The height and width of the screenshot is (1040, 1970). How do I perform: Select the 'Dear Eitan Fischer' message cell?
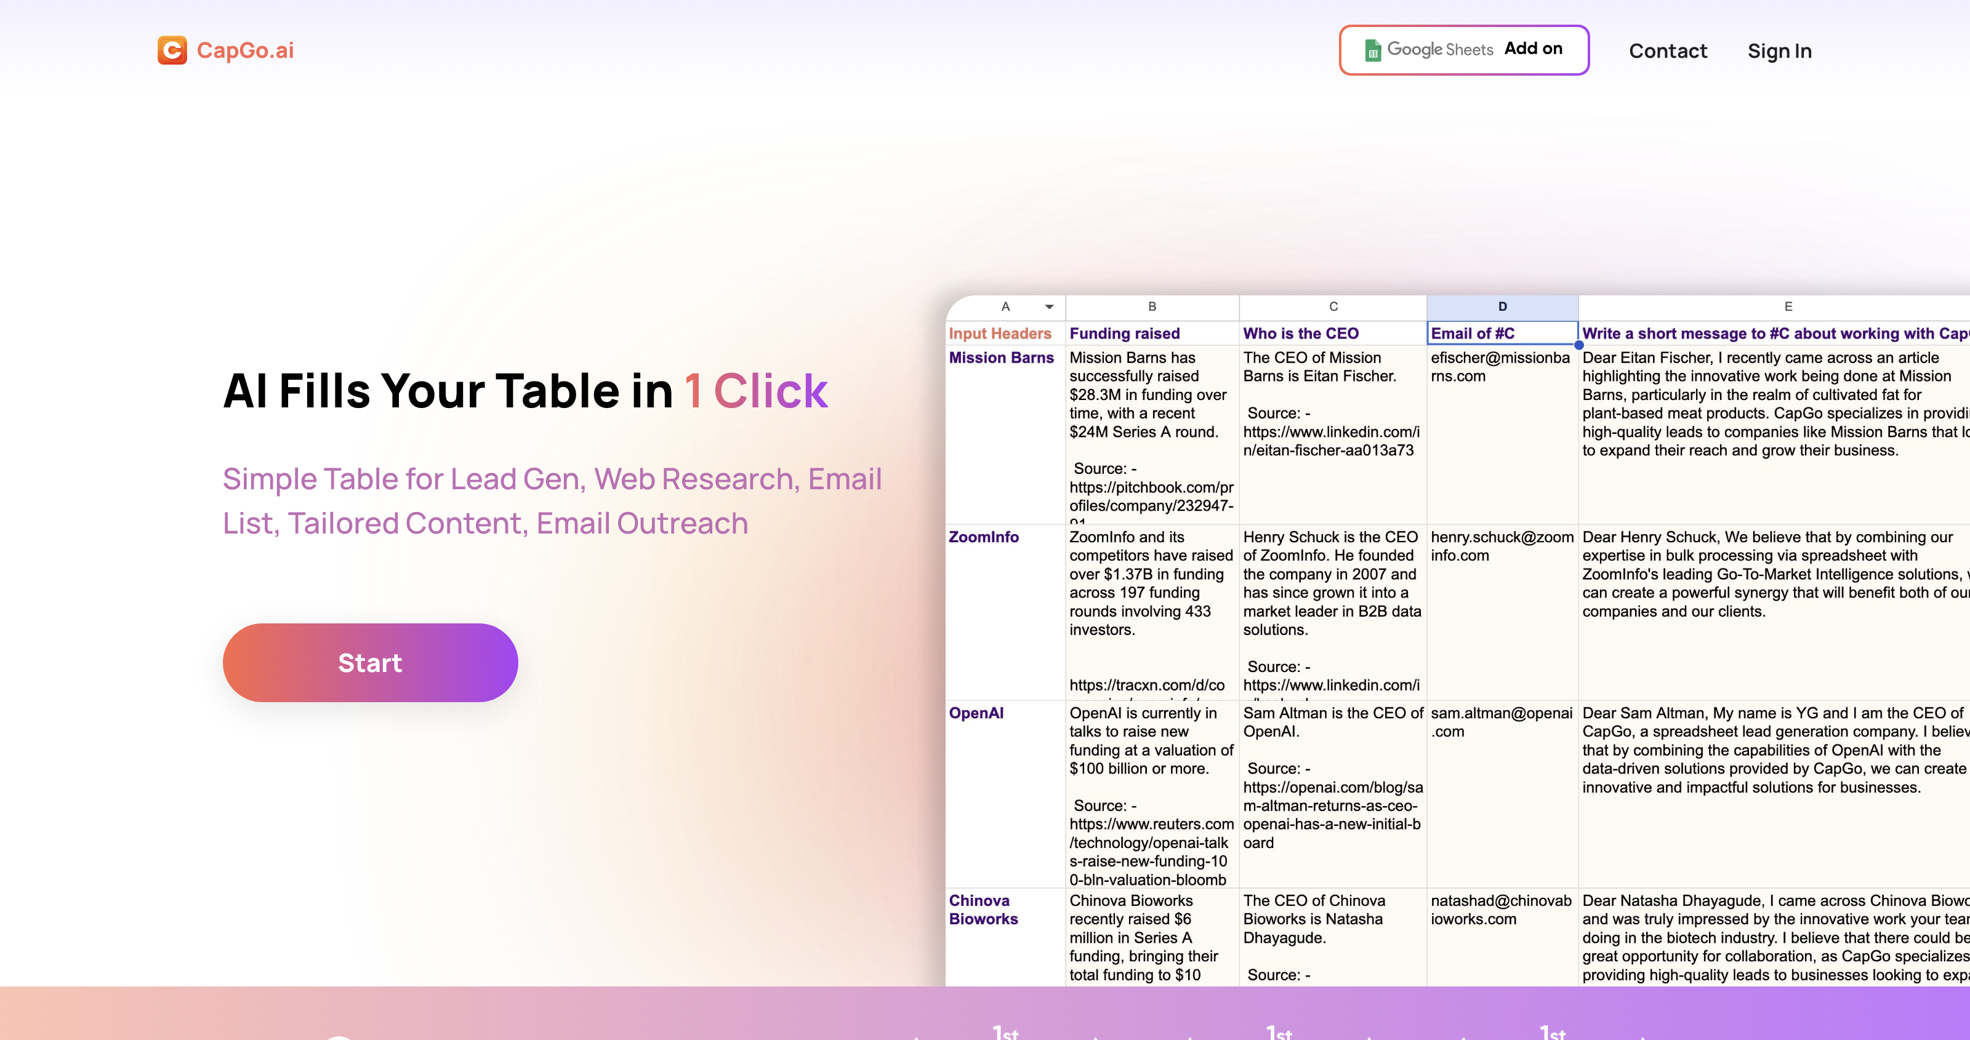1774,434
